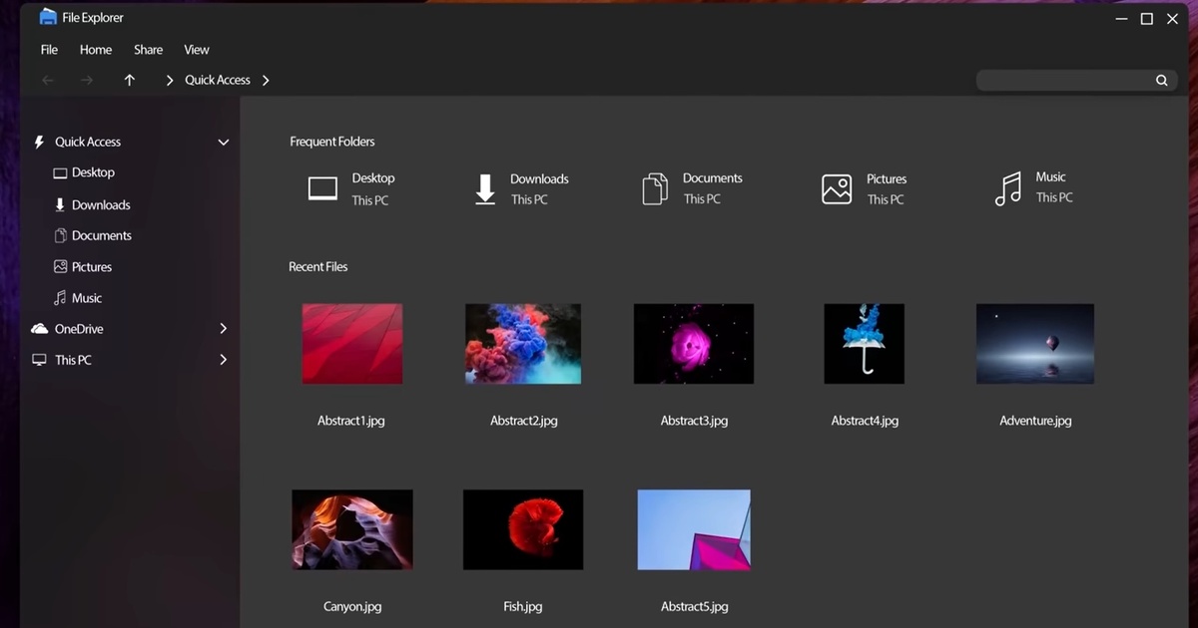
Task: Open the File menu
Action: [49, 50]
